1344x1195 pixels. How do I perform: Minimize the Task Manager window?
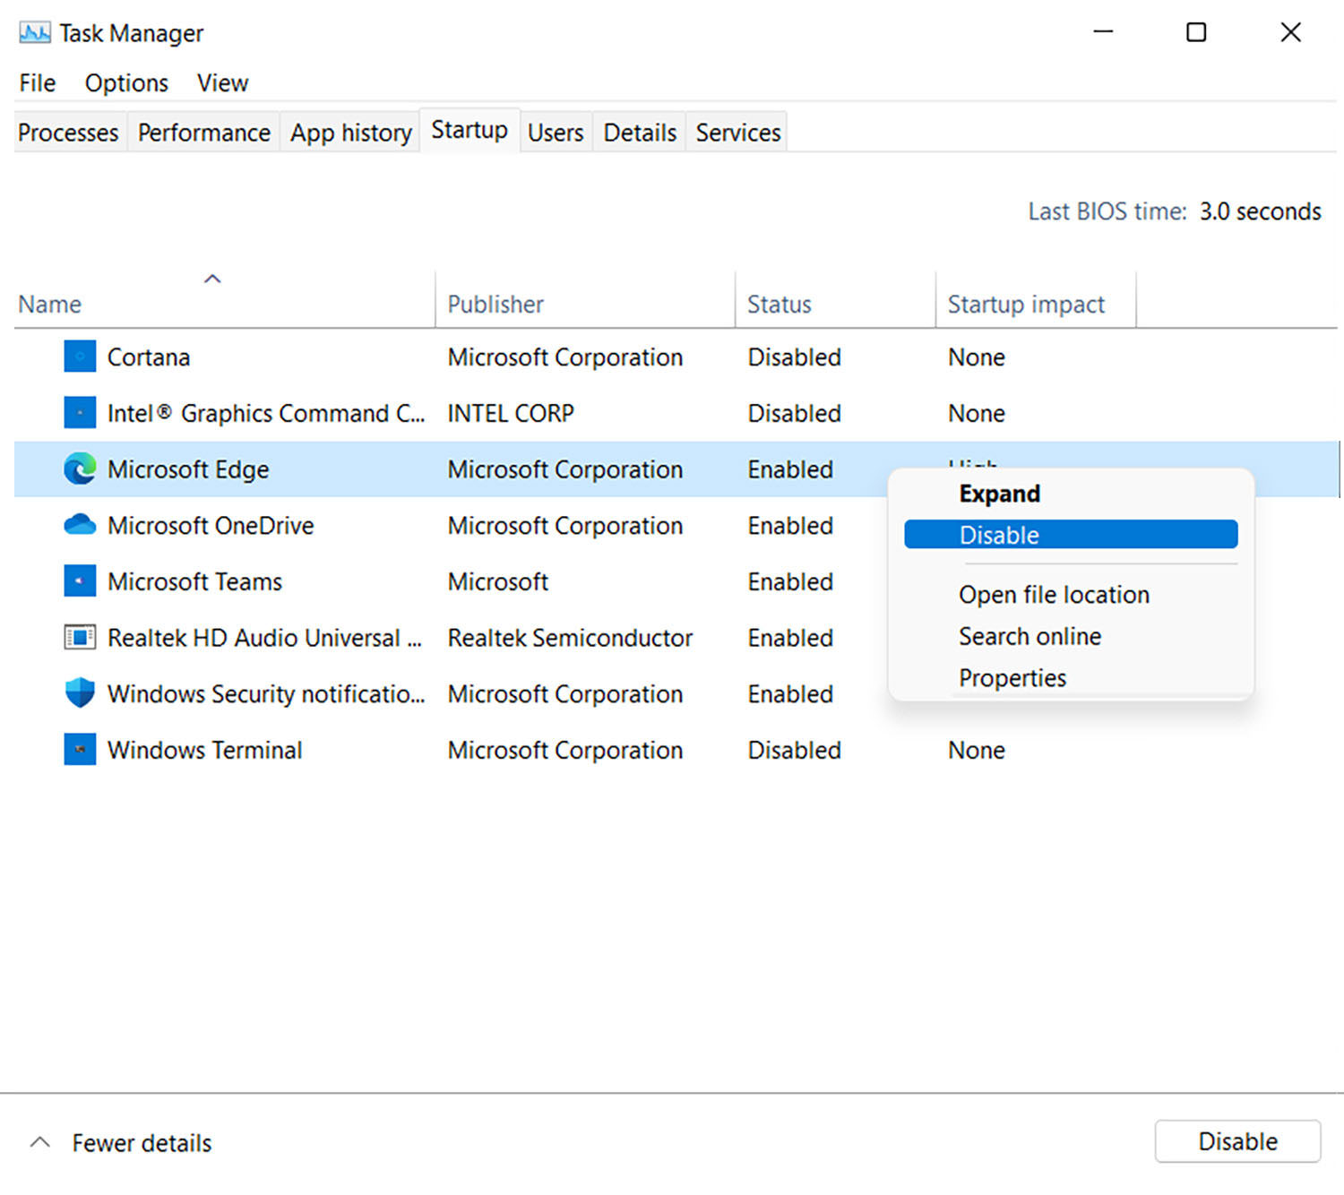click(1103, 32)
